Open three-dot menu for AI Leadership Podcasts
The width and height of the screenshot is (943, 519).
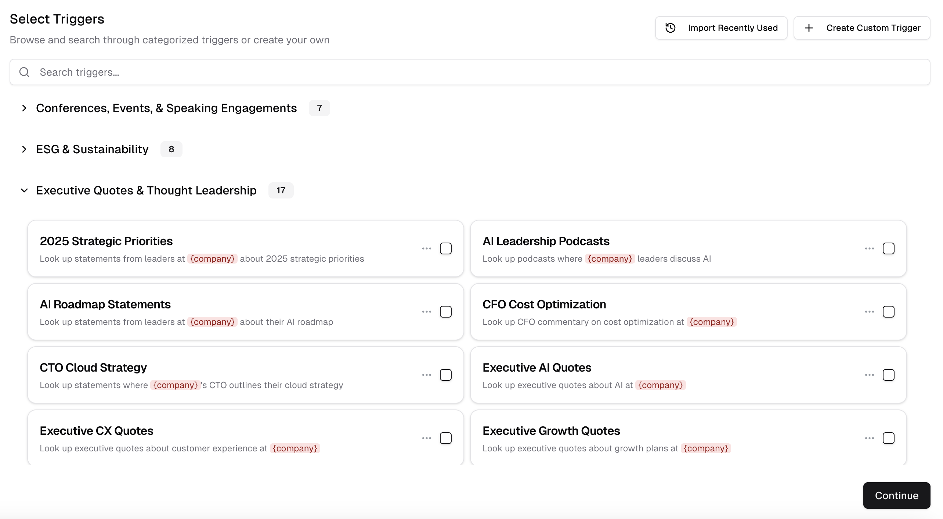tap(869, 248)
